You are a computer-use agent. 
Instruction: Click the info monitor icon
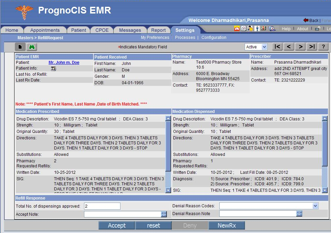coord(272,28)
